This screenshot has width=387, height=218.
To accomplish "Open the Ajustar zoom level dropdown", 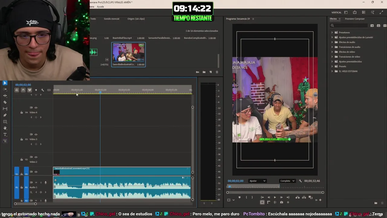I will point(257,181).
